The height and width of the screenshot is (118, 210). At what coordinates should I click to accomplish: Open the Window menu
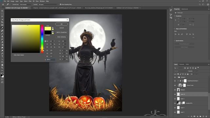click(x=42, y=1)
